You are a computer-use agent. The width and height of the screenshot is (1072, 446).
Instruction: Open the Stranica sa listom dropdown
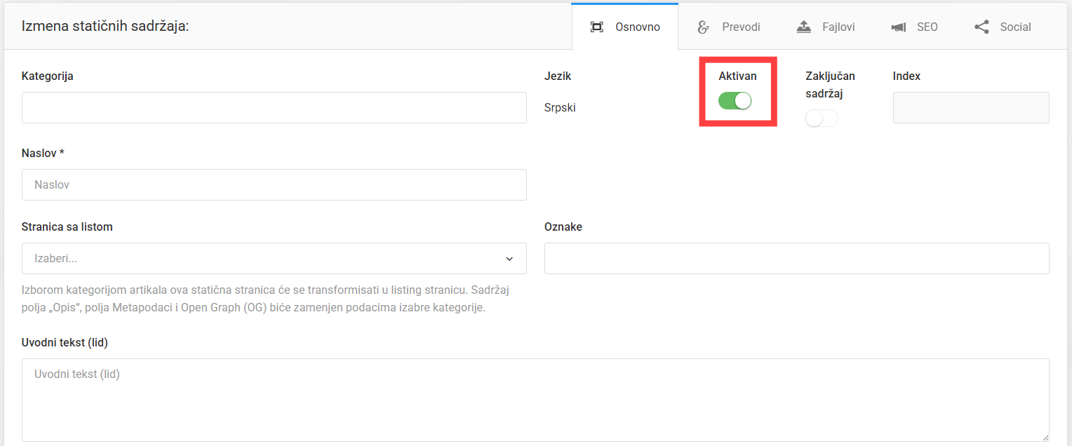[x=274, y=258]
